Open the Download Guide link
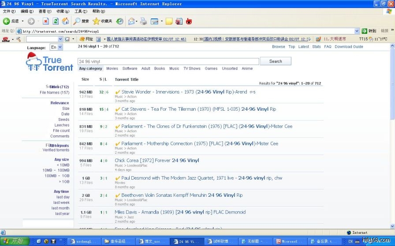The image size is (395, 246). click(349, 47)
